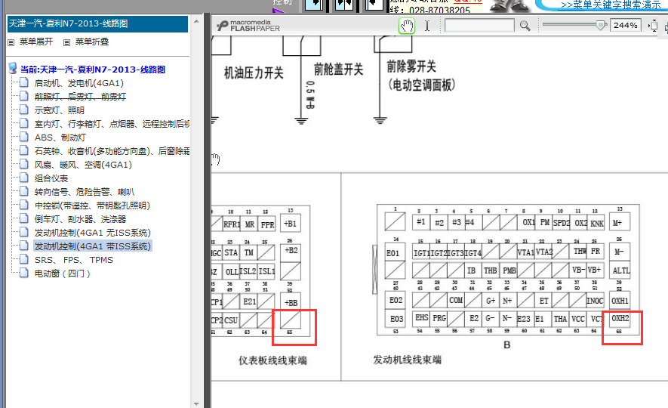The width and height of the screenshot is (668, 408).
Task: Click the E01 connector cell
Action: point(395,253)
